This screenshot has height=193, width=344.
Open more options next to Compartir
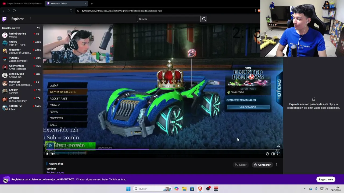click(277, 165)
